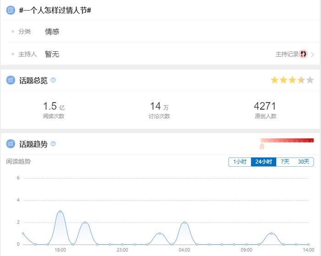Click the red heat gradient bar
Screen dimensions: 321x256
pyautogui.click(x=287, y=140)
